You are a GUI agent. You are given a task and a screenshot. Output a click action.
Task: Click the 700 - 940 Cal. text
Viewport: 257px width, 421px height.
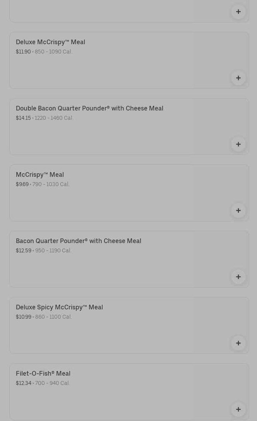pos(52,383)
